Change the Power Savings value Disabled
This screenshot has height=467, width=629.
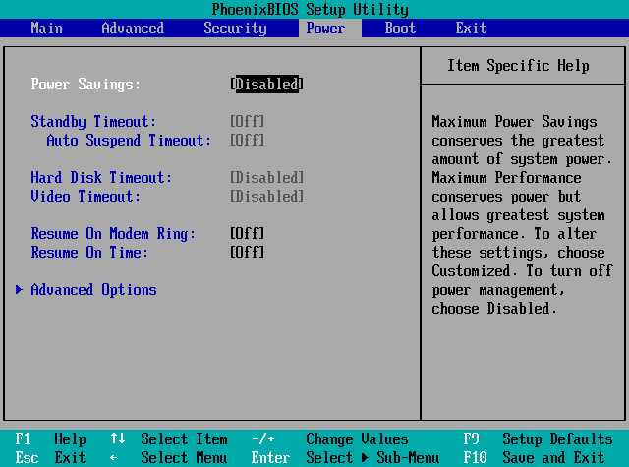point(266,85)
